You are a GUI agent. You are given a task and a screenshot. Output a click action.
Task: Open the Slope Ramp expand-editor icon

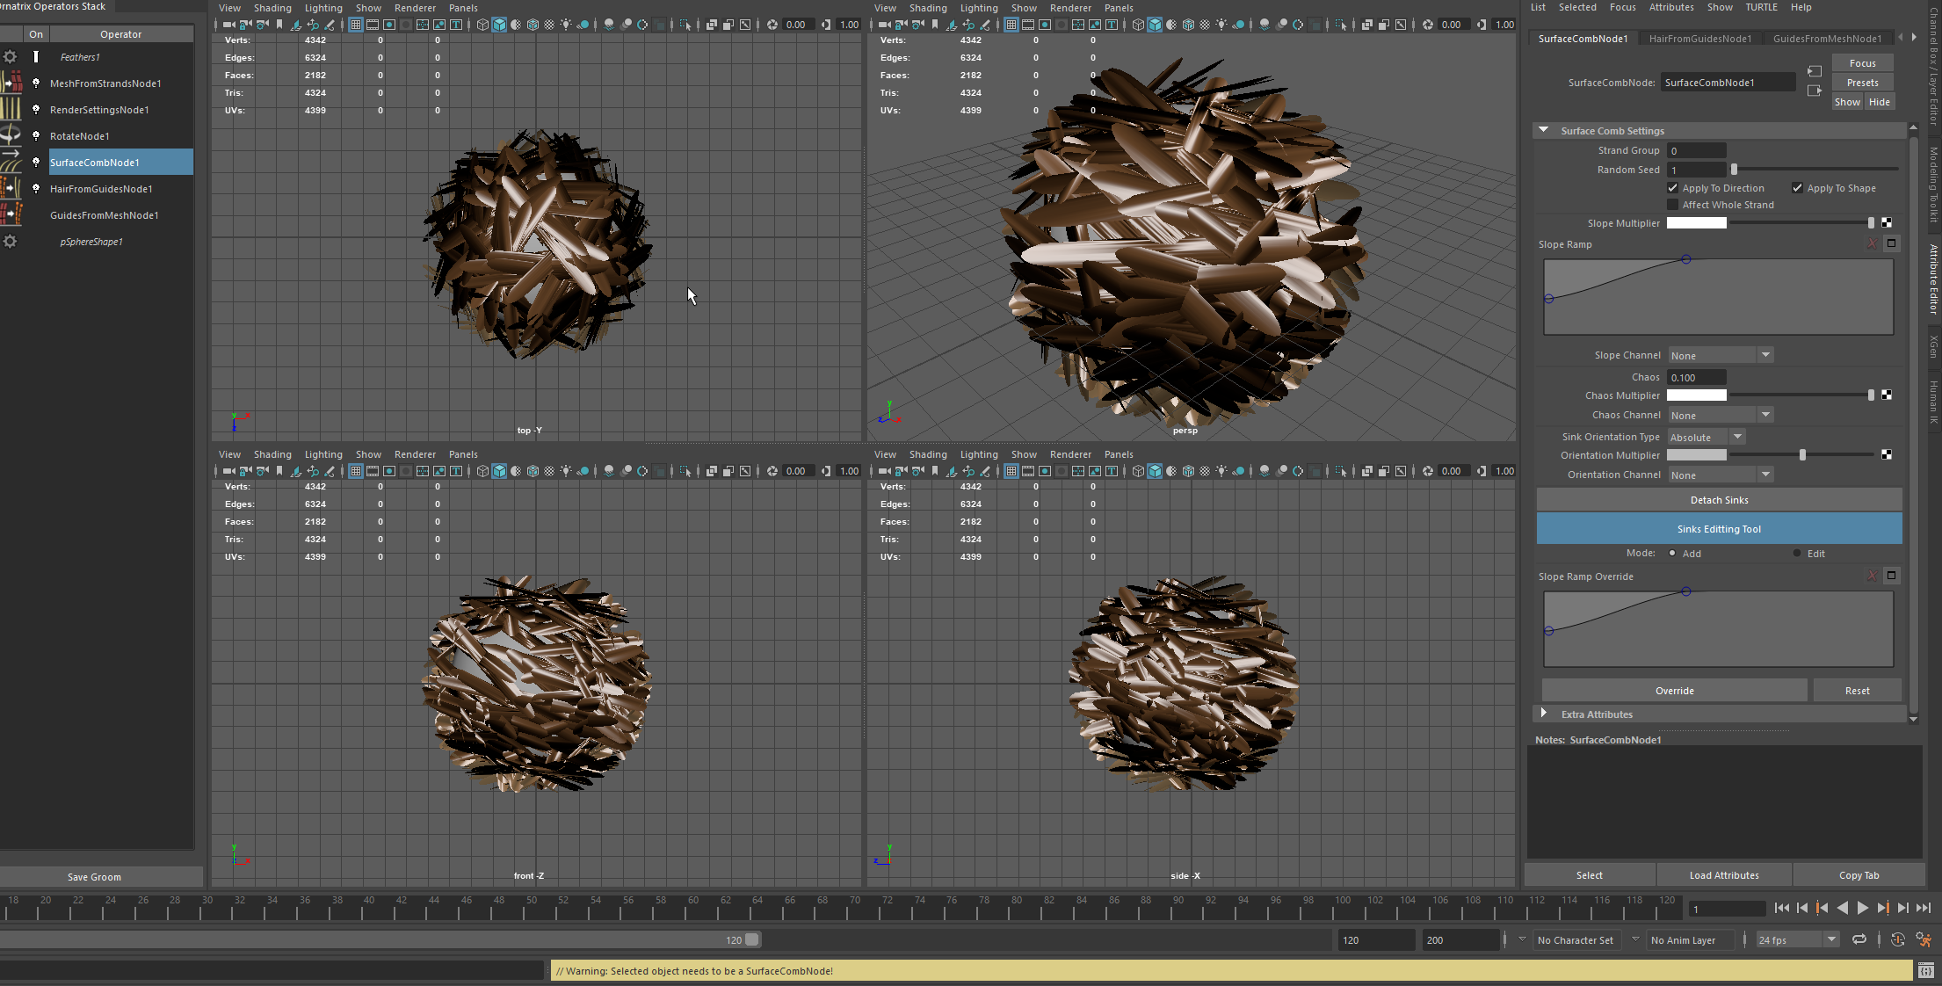1891,243
